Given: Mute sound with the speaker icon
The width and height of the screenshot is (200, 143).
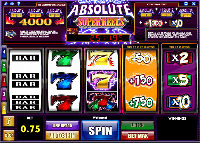Looking at the screenshot, I should click(x=12, y=4).
